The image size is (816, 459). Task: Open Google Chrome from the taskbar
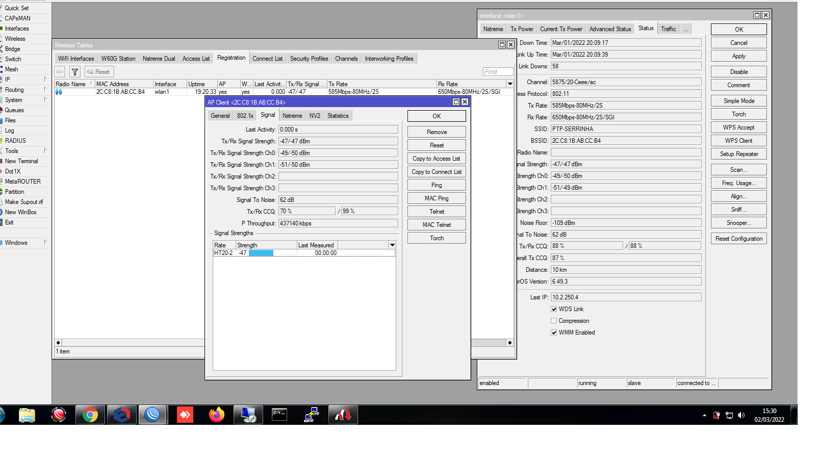(x=90, y=415)
